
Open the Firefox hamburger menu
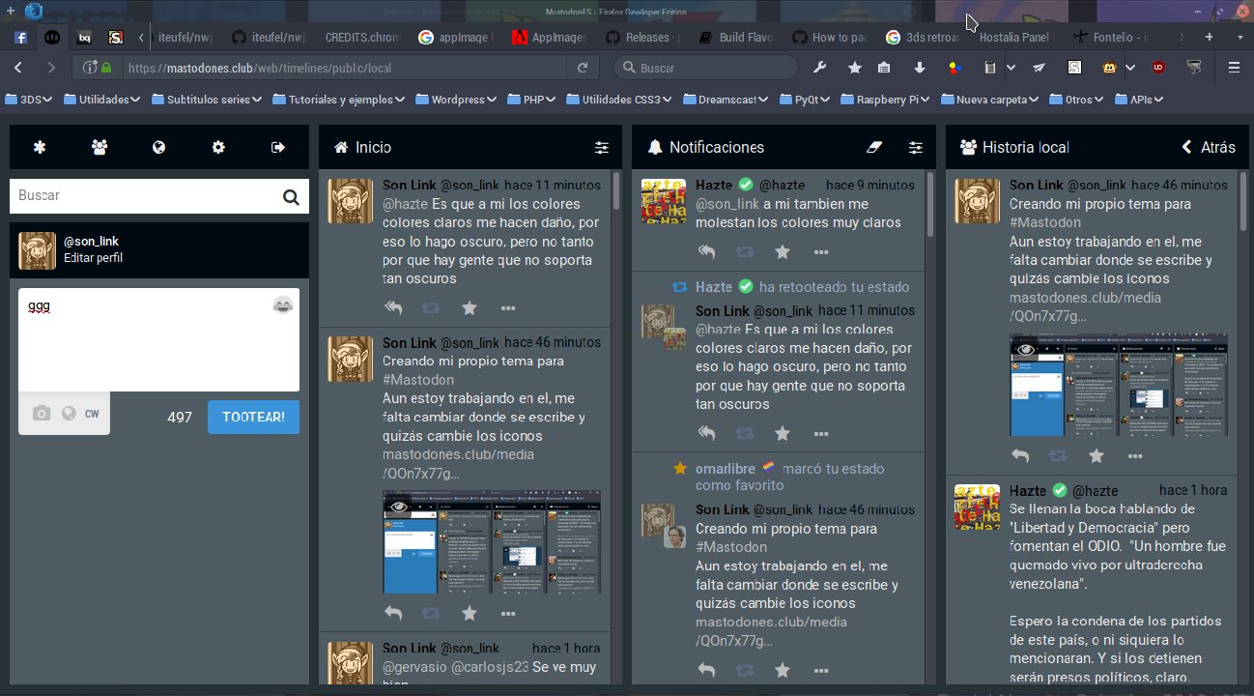point(1233,68)
